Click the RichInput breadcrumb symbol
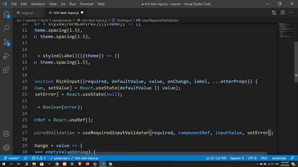The height and width of the screenshot is (167, 298). click(122, 20)
